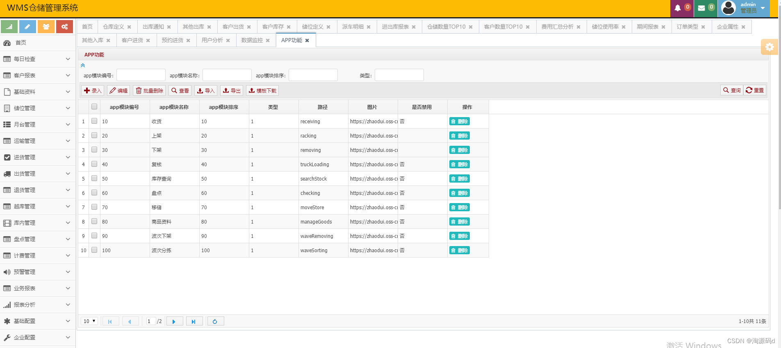Screen dimensions: 781x348
Task: Click 导入 import button
Action: coord(206,90)
